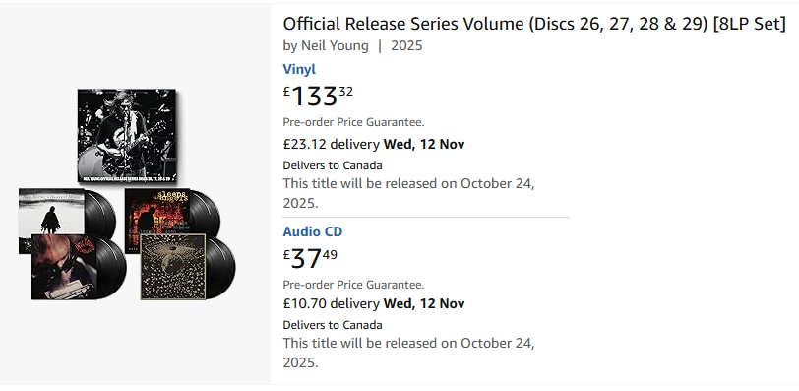Click the Sleeps with Angels album cover
Viewport: 799px width, 391px height.
coord(157,213)
